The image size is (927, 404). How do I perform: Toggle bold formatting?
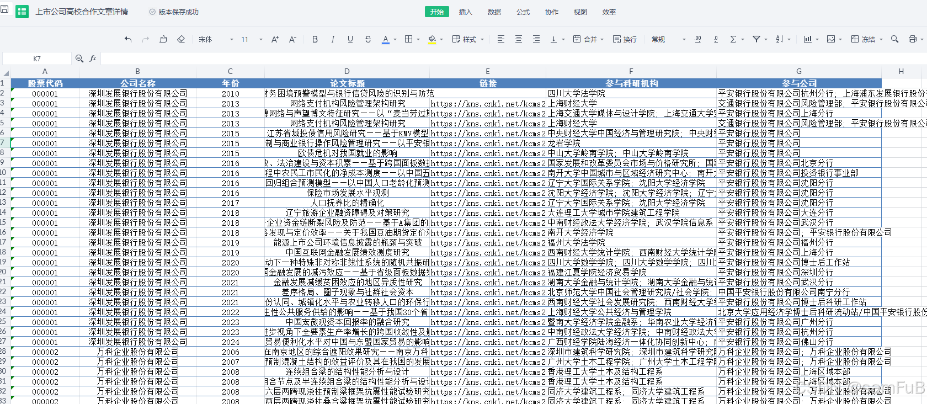pos(315,39)
